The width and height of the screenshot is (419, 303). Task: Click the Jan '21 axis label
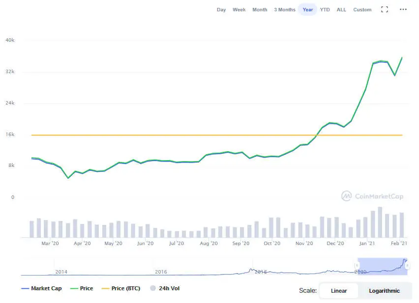click(x=367, y=243)
